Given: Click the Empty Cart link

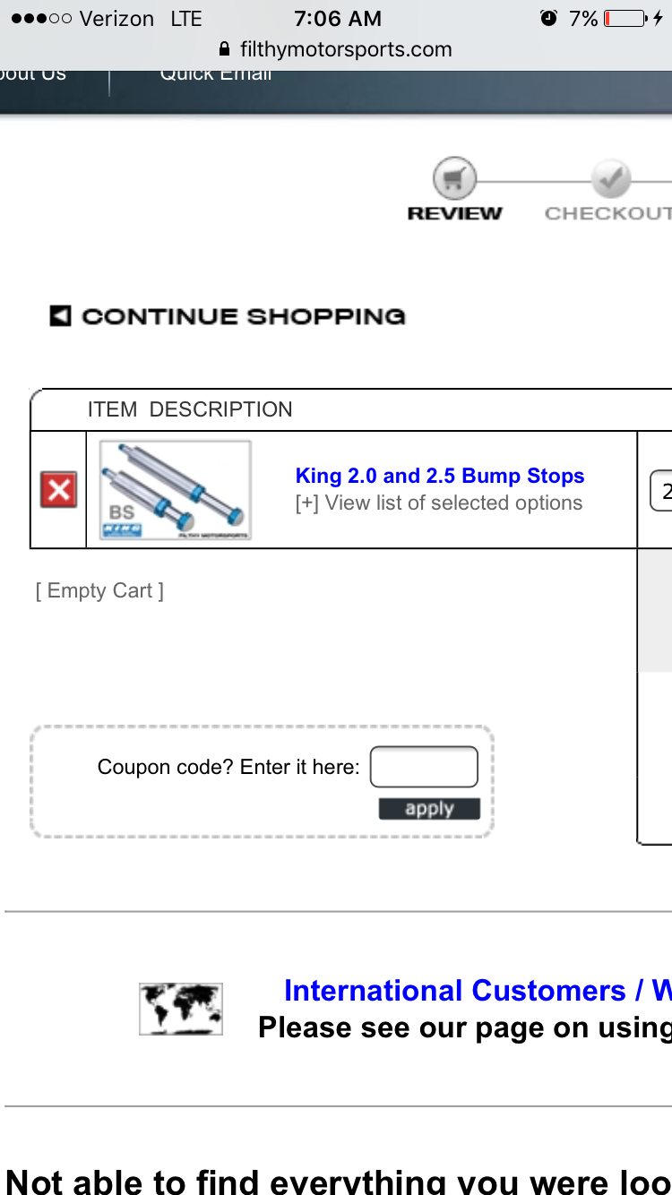Looking at the screenshot, I should coord(99,591).
